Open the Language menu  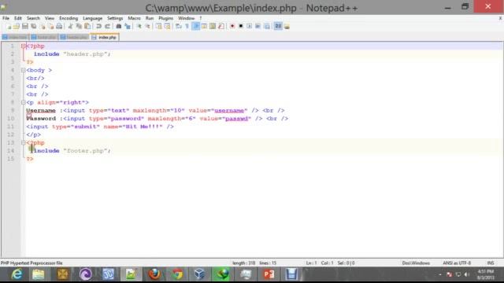click(93, 18)
